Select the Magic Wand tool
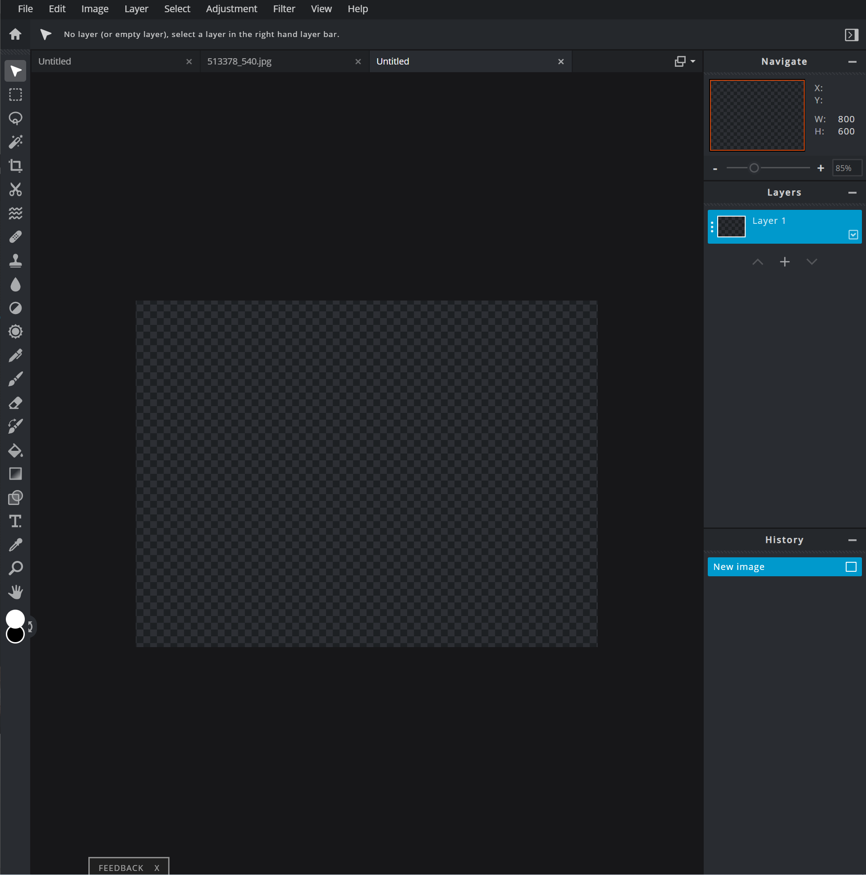Viewport: 866px width, 875px height. 15,142
